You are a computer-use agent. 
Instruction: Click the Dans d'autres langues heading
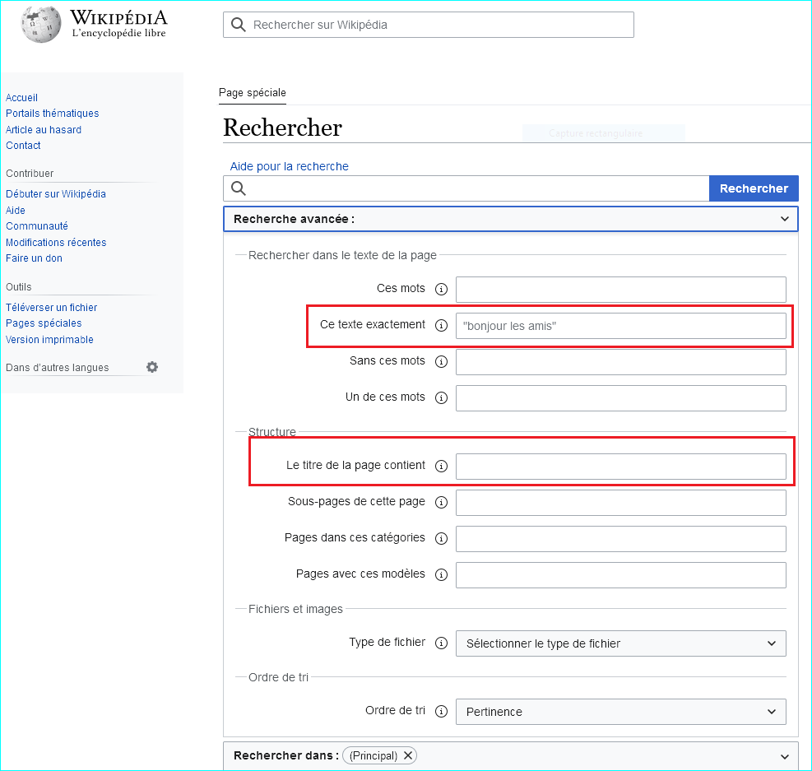(x=58, y=368)
